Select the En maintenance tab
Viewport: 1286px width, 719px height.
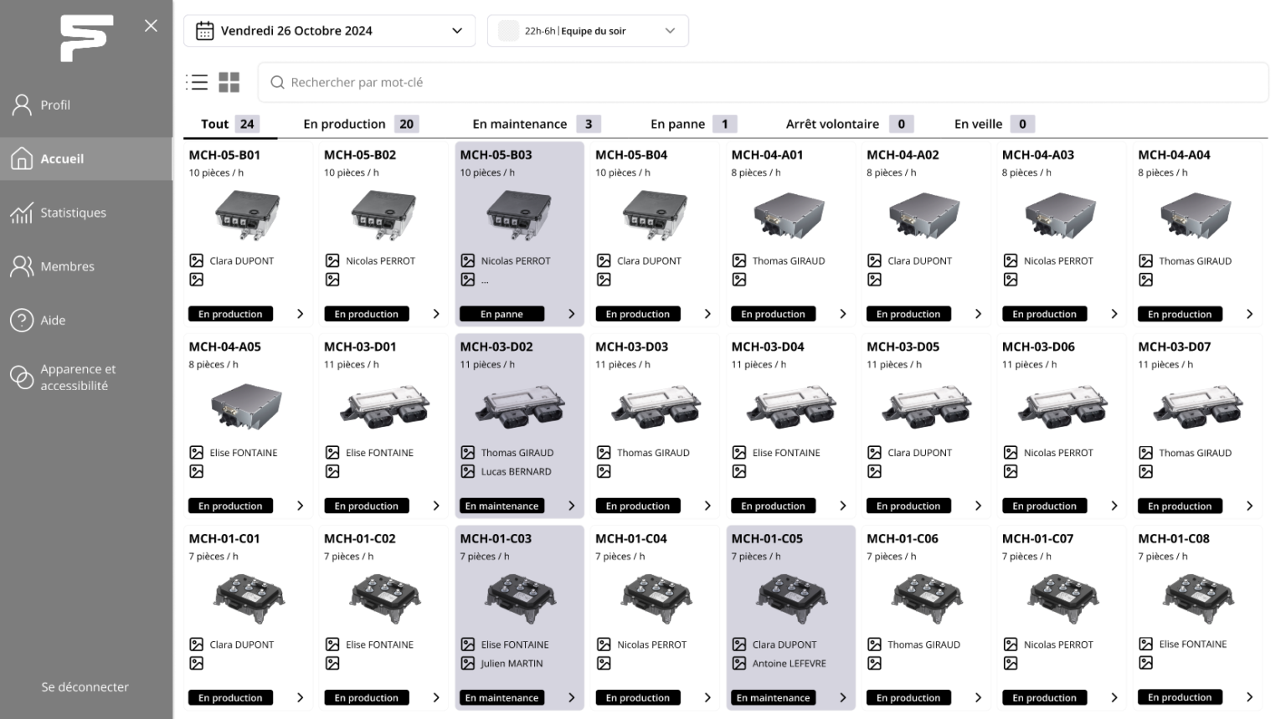coord(535,124)
